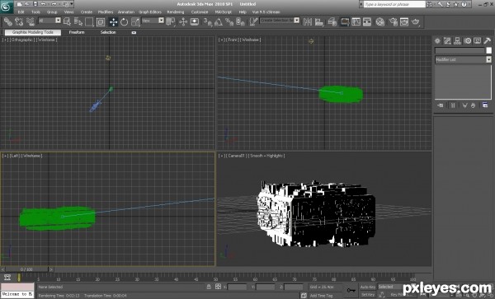Viewport: 495px width, 299px height.
Task: Switch to the Freeform ribbon tab
Action: coord(77,32)
